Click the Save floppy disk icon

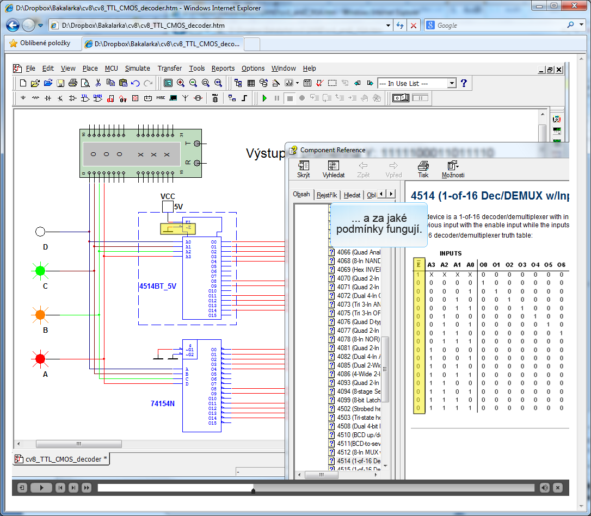coord(60,83)
